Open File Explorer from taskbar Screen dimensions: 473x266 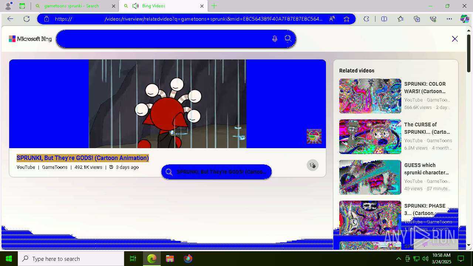pyautogui.click(x=170, y=259)
